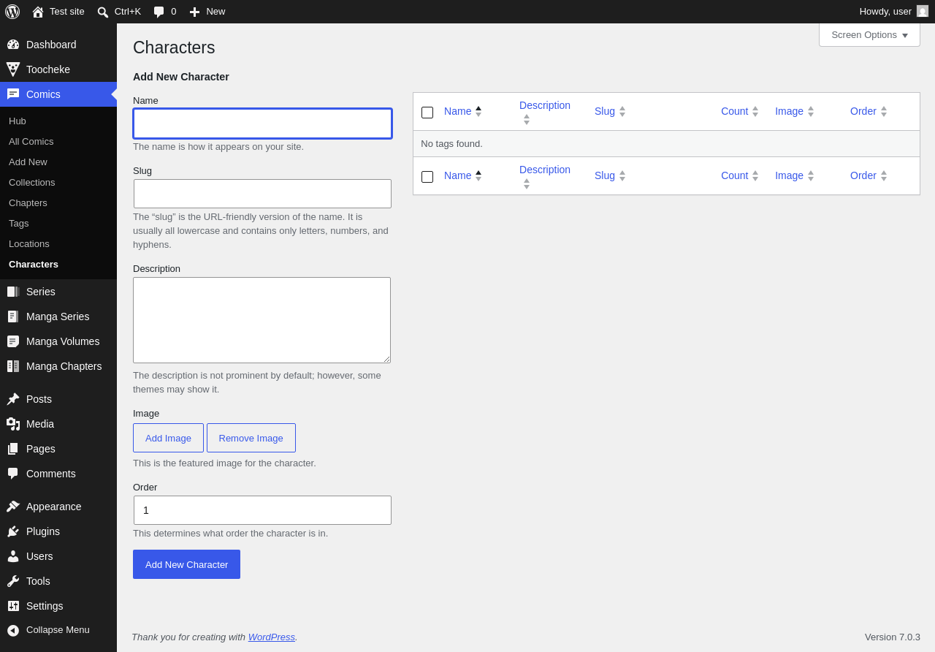Expand the Screen Options panel
Viewport: 935px width, 652px height.
[869, 34]
